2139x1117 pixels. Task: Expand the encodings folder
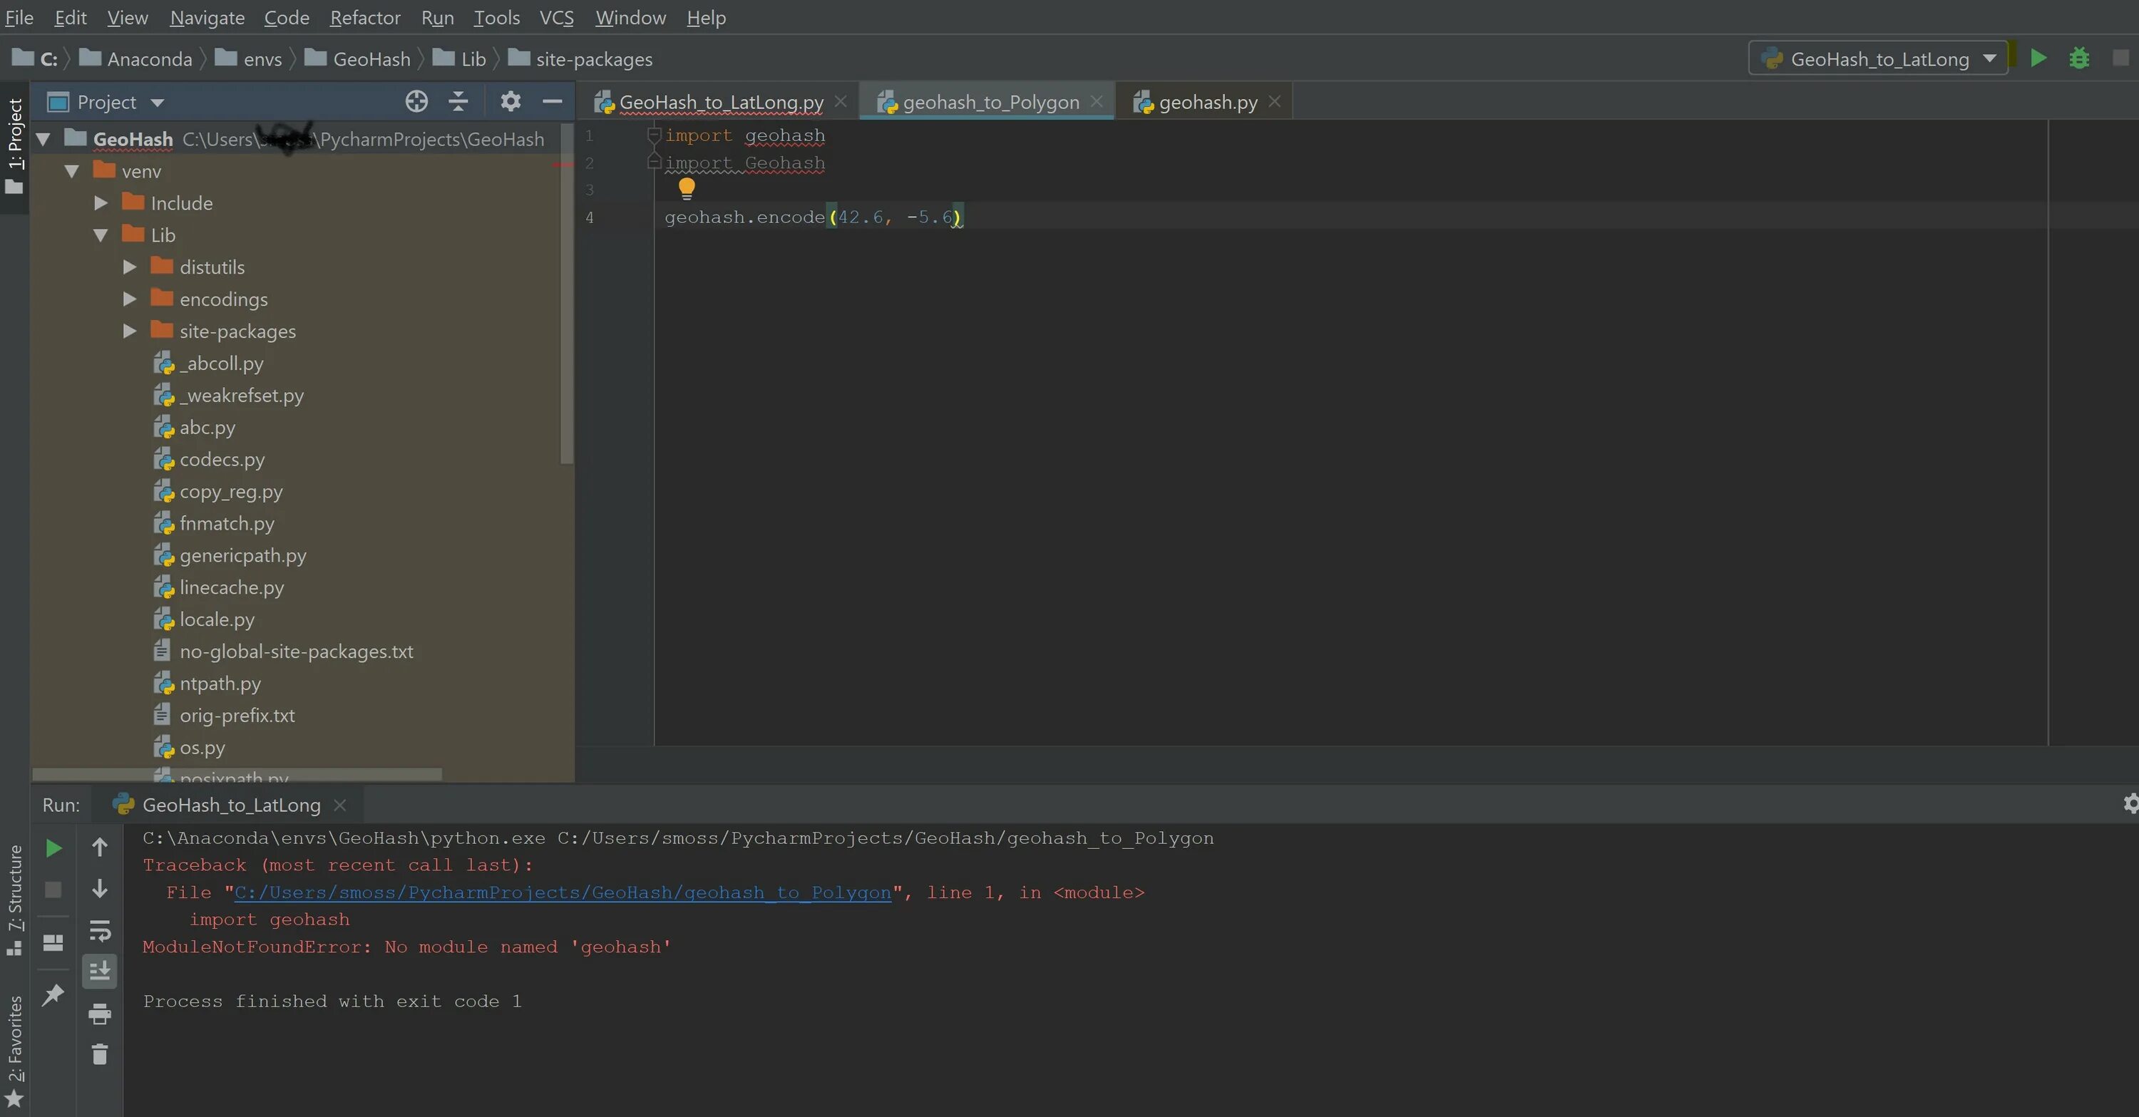click(130, 299)
